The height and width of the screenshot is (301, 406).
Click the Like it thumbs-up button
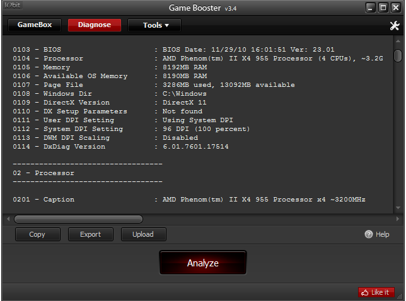coord(376,292)
